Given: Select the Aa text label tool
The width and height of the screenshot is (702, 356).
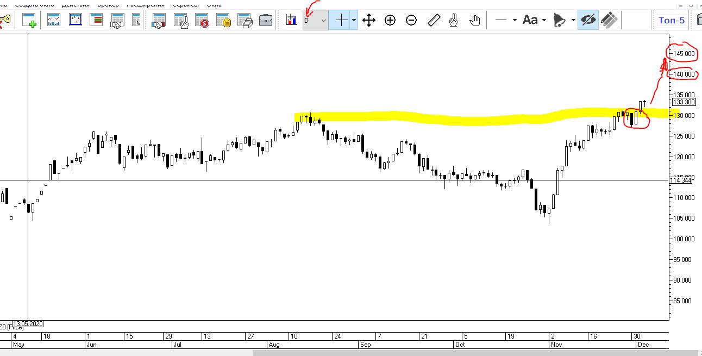Looking at the screenshot, I should 530,21.
